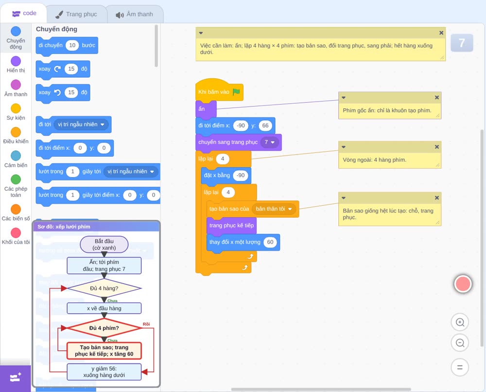Click the counter-clockwise rotate icon in xoay block
Image resolution: width=486 pixels, height=392 pixels.
click(57, 92)
